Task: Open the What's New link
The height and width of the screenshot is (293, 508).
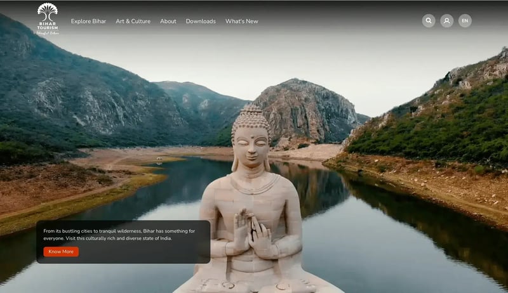Action: (242, 21)
